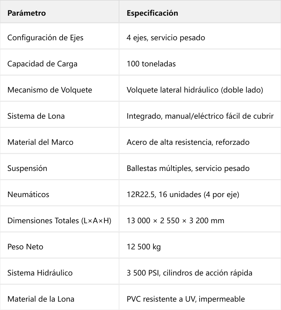
Task: Click the Sistema Hidráulico row label
Action: click(x=40, y=273)
